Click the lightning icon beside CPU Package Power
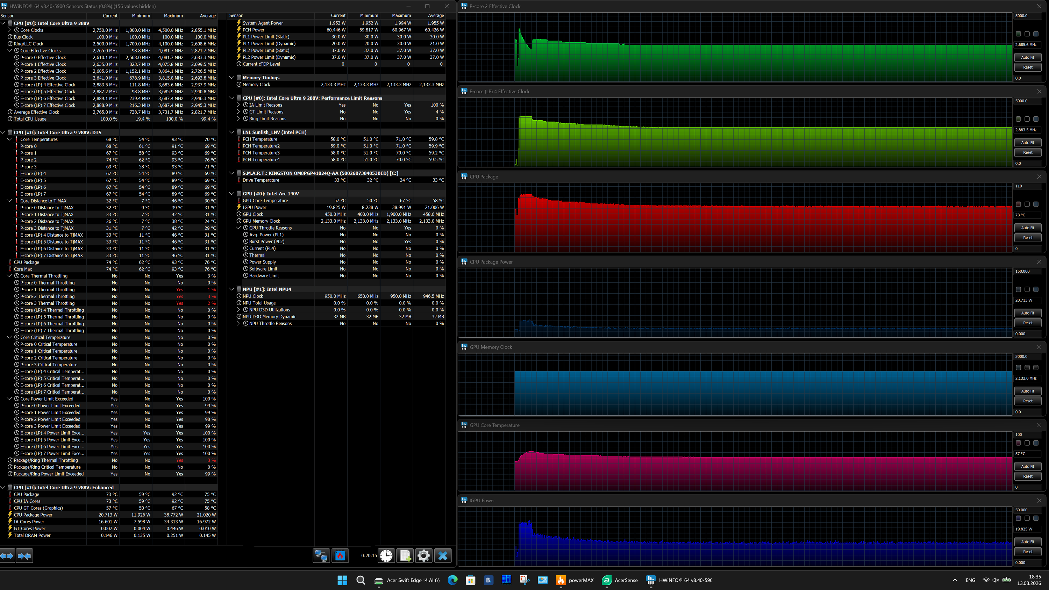Viewport: 1049px width, 590px height. [10, 515]
